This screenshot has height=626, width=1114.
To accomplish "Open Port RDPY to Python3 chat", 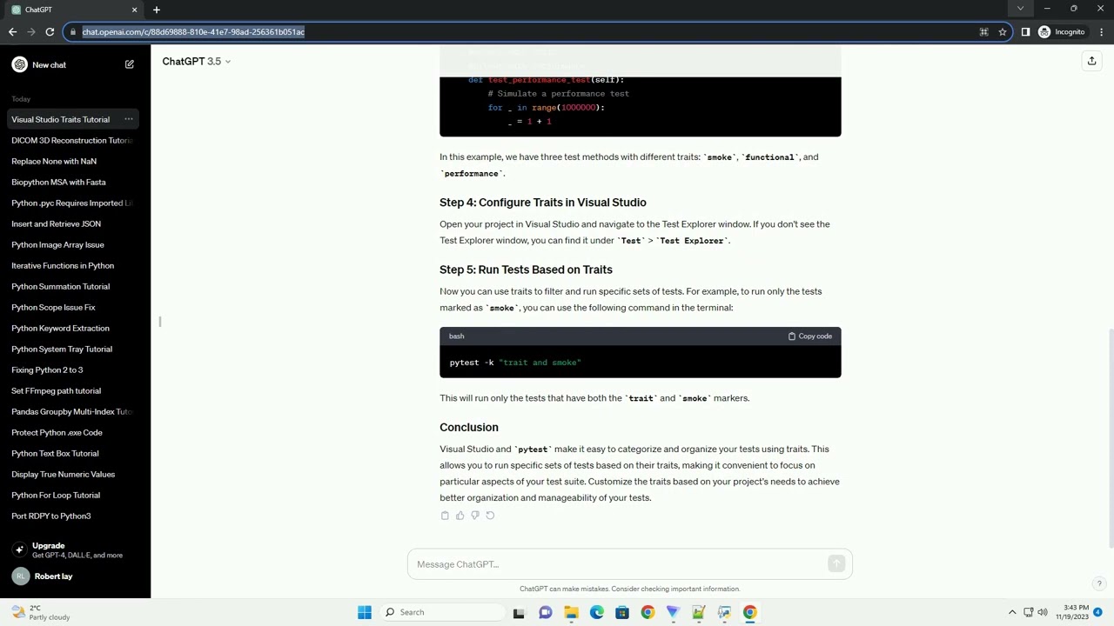I will tap(71, 516).
